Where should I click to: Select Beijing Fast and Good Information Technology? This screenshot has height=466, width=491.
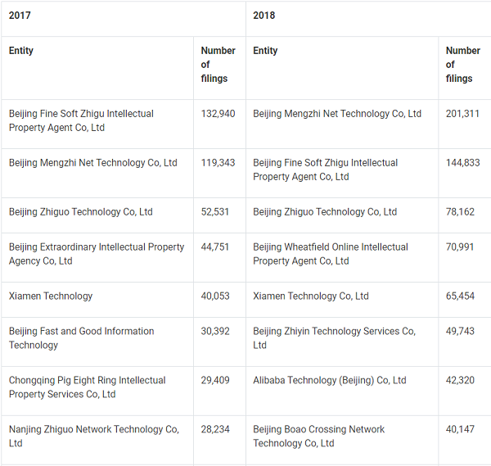pos(81,338)
